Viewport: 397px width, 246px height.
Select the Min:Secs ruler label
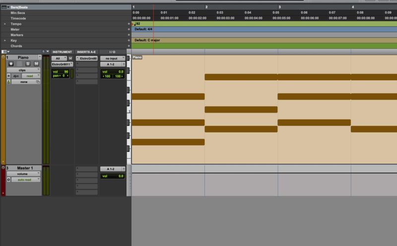tap(18, 13)
